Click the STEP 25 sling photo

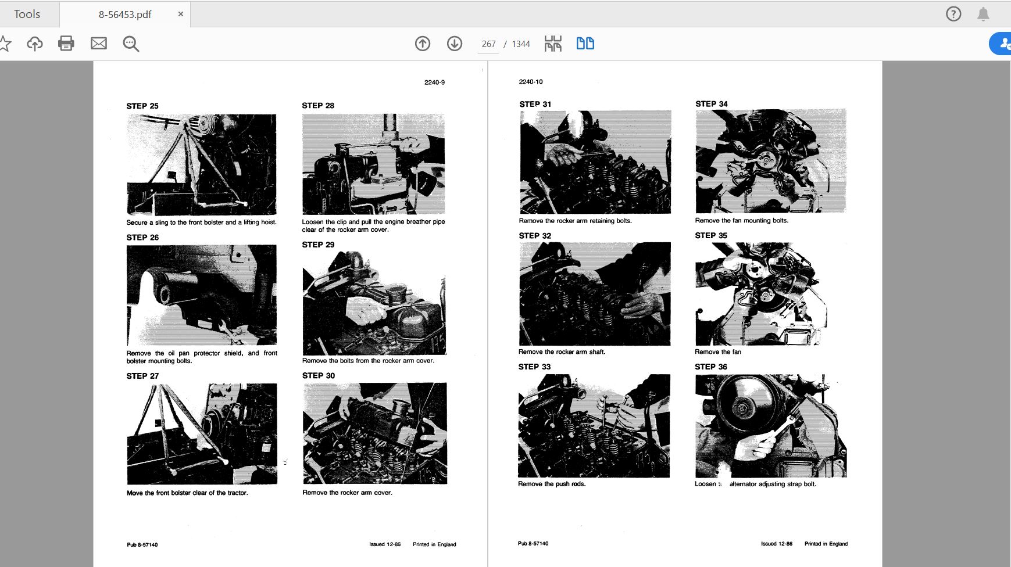[202, 164]
